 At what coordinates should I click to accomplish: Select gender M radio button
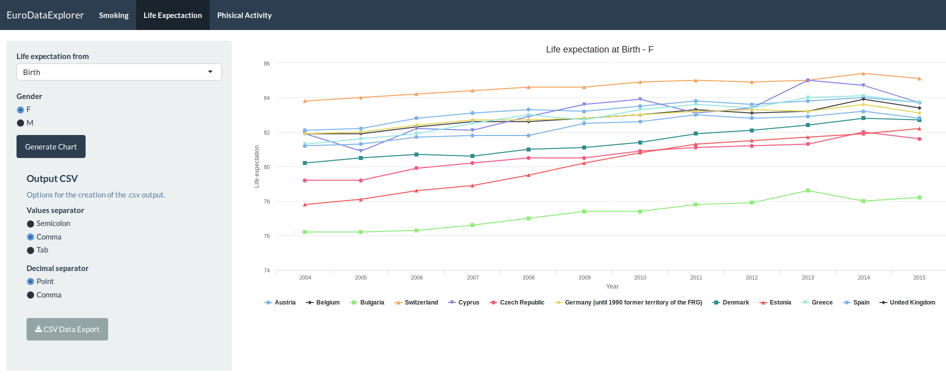click(x=21, y=123)
